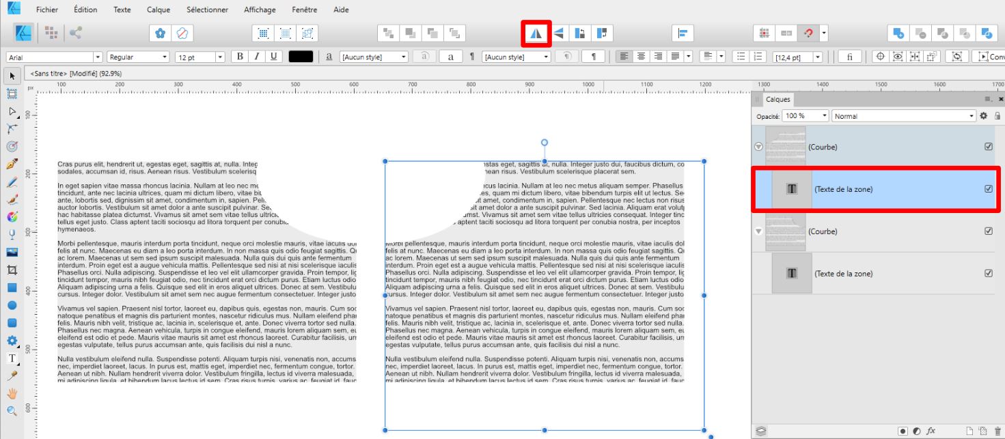Select the Artboard tool
Viewport: 1005px width, 439px height.
click(12, 93)
